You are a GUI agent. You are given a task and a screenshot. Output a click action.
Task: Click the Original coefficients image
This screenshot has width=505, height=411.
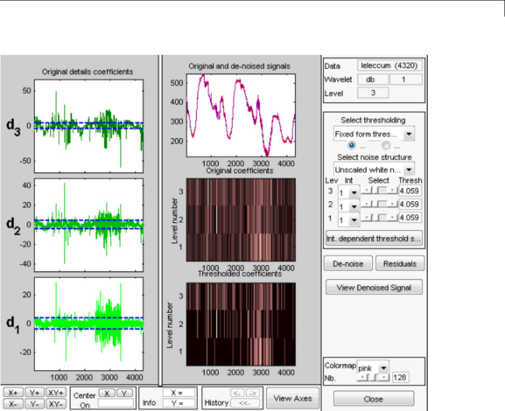241,220
